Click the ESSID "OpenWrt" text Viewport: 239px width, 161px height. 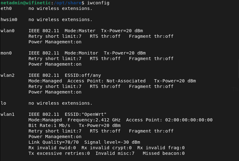(86, 114)
